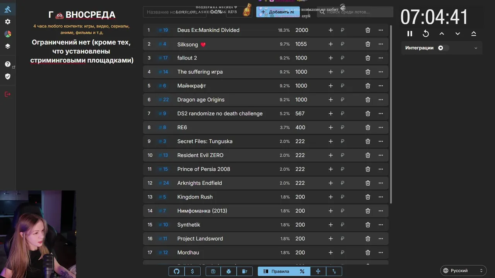This screenshot has width=495, height=278.
Task: Open more options for Kingdom Rush
Action: [x=381, y=197]
